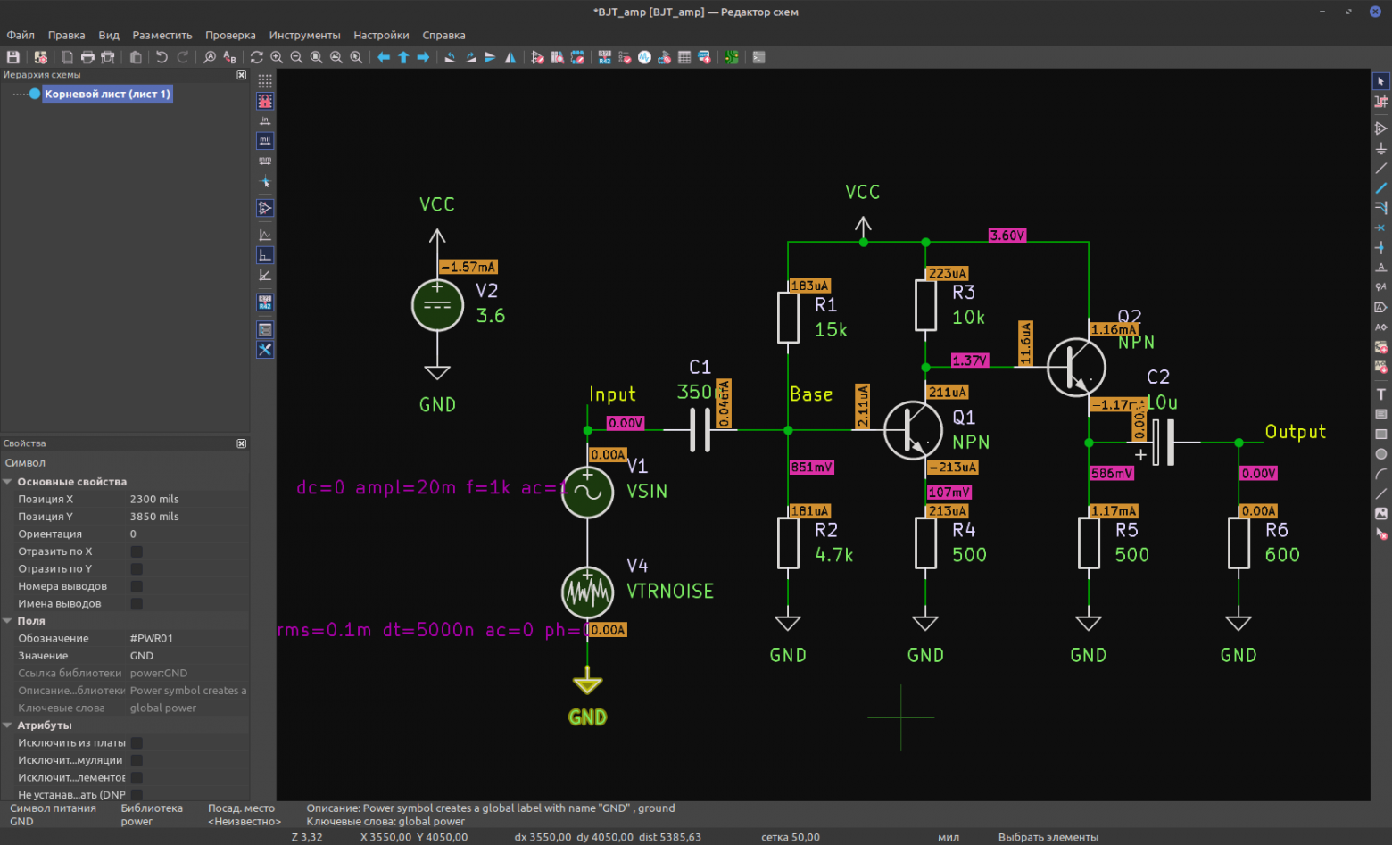Collapse the 'Атрибуты' section
The image size is (1392, 845).
click(8, 725)
